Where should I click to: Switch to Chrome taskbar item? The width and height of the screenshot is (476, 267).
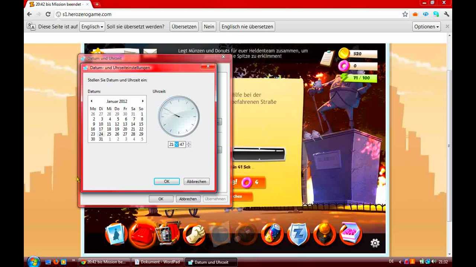click(104, 262)
